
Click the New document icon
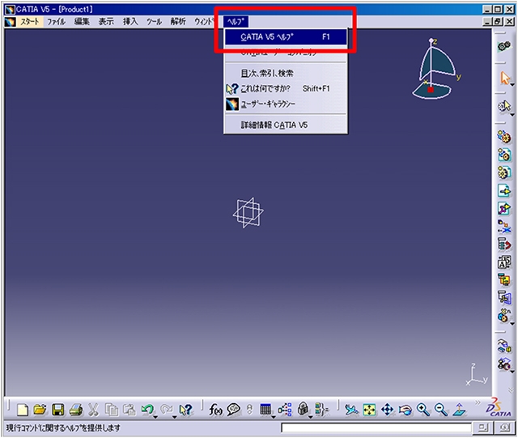pos(23,410)
